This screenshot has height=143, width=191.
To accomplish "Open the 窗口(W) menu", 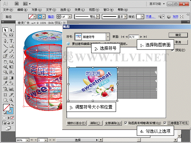I will (x=108, y=10).
